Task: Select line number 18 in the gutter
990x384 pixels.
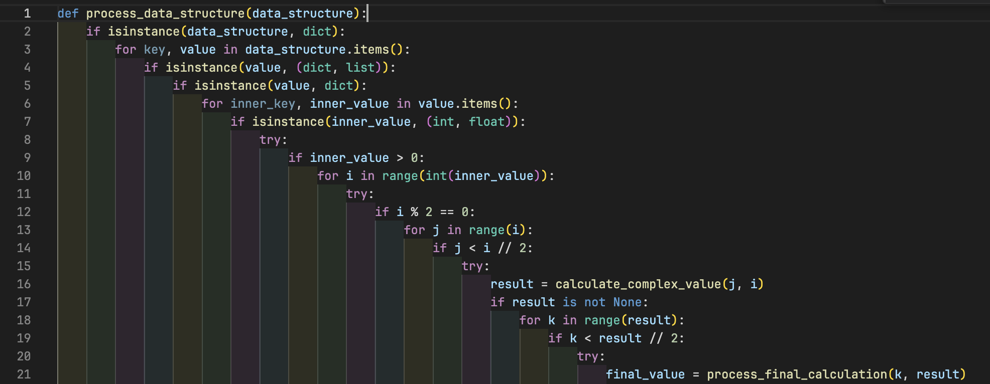Action: coord(24,320)
